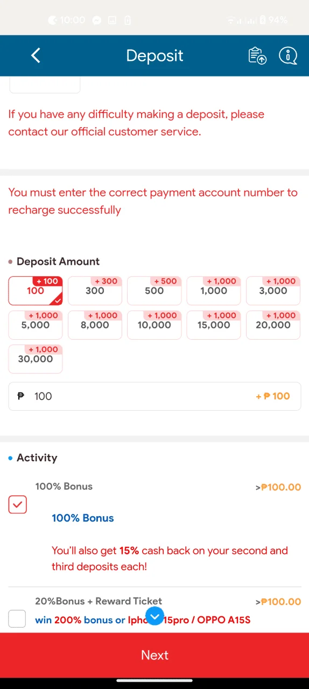The height and width of the screenshot is (689, 309).
Task: Select the 20,000 deposit amount
Action: click(x=273, y=325)
